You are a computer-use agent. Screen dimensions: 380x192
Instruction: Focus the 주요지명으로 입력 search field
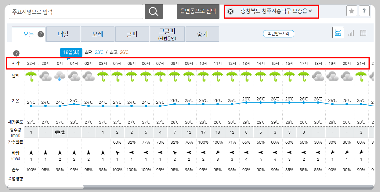(x=76, y=12)
